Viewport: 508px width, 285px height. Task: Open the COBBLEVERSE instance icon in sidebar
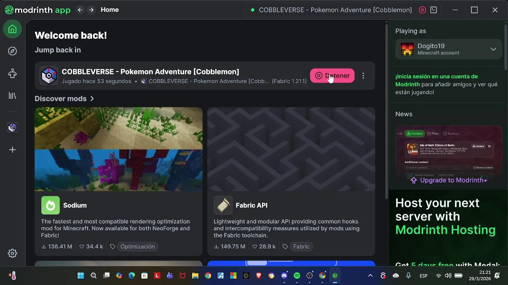[12, 127]
